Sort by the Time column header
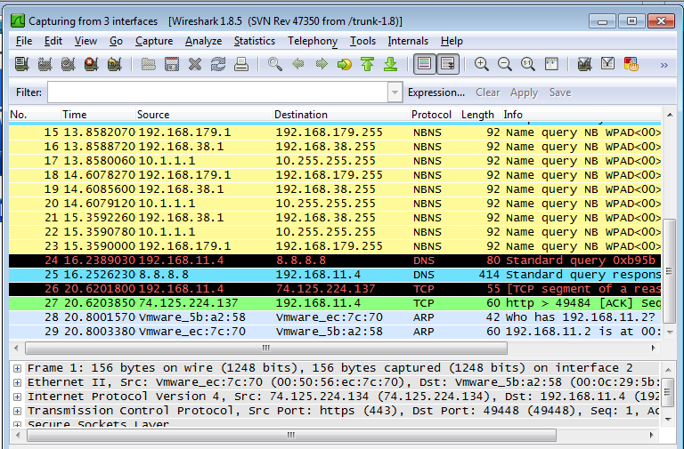Screen dimensions: 684x449 point(98,115)
